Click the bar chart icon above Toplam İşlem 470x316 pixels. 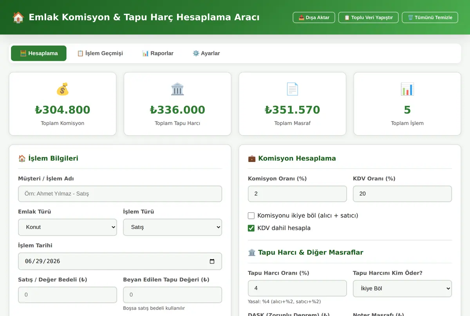click(x=407, y=89)
